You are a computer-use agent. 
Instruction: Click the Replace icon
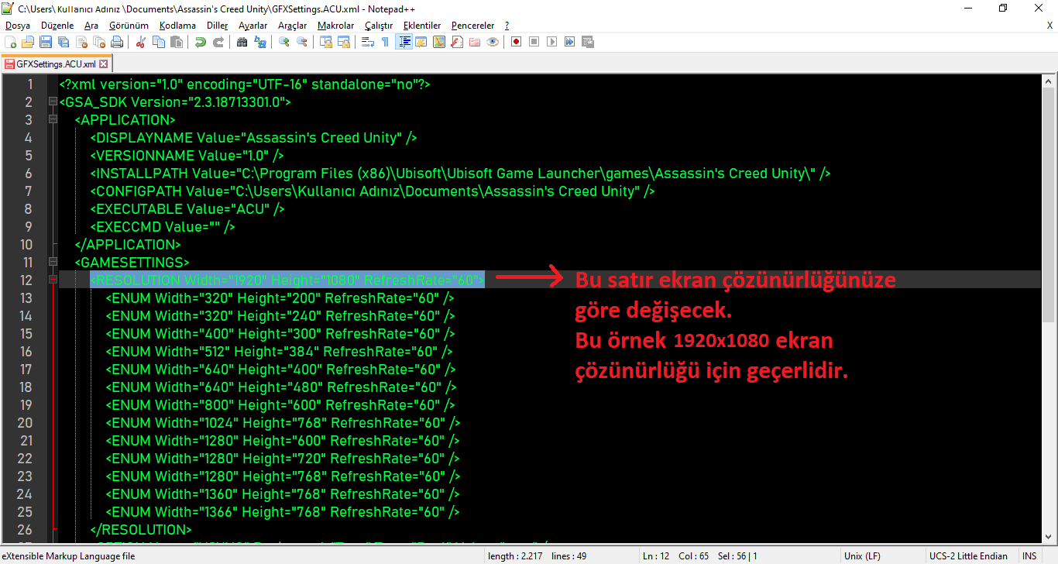[x=260, y=42]
